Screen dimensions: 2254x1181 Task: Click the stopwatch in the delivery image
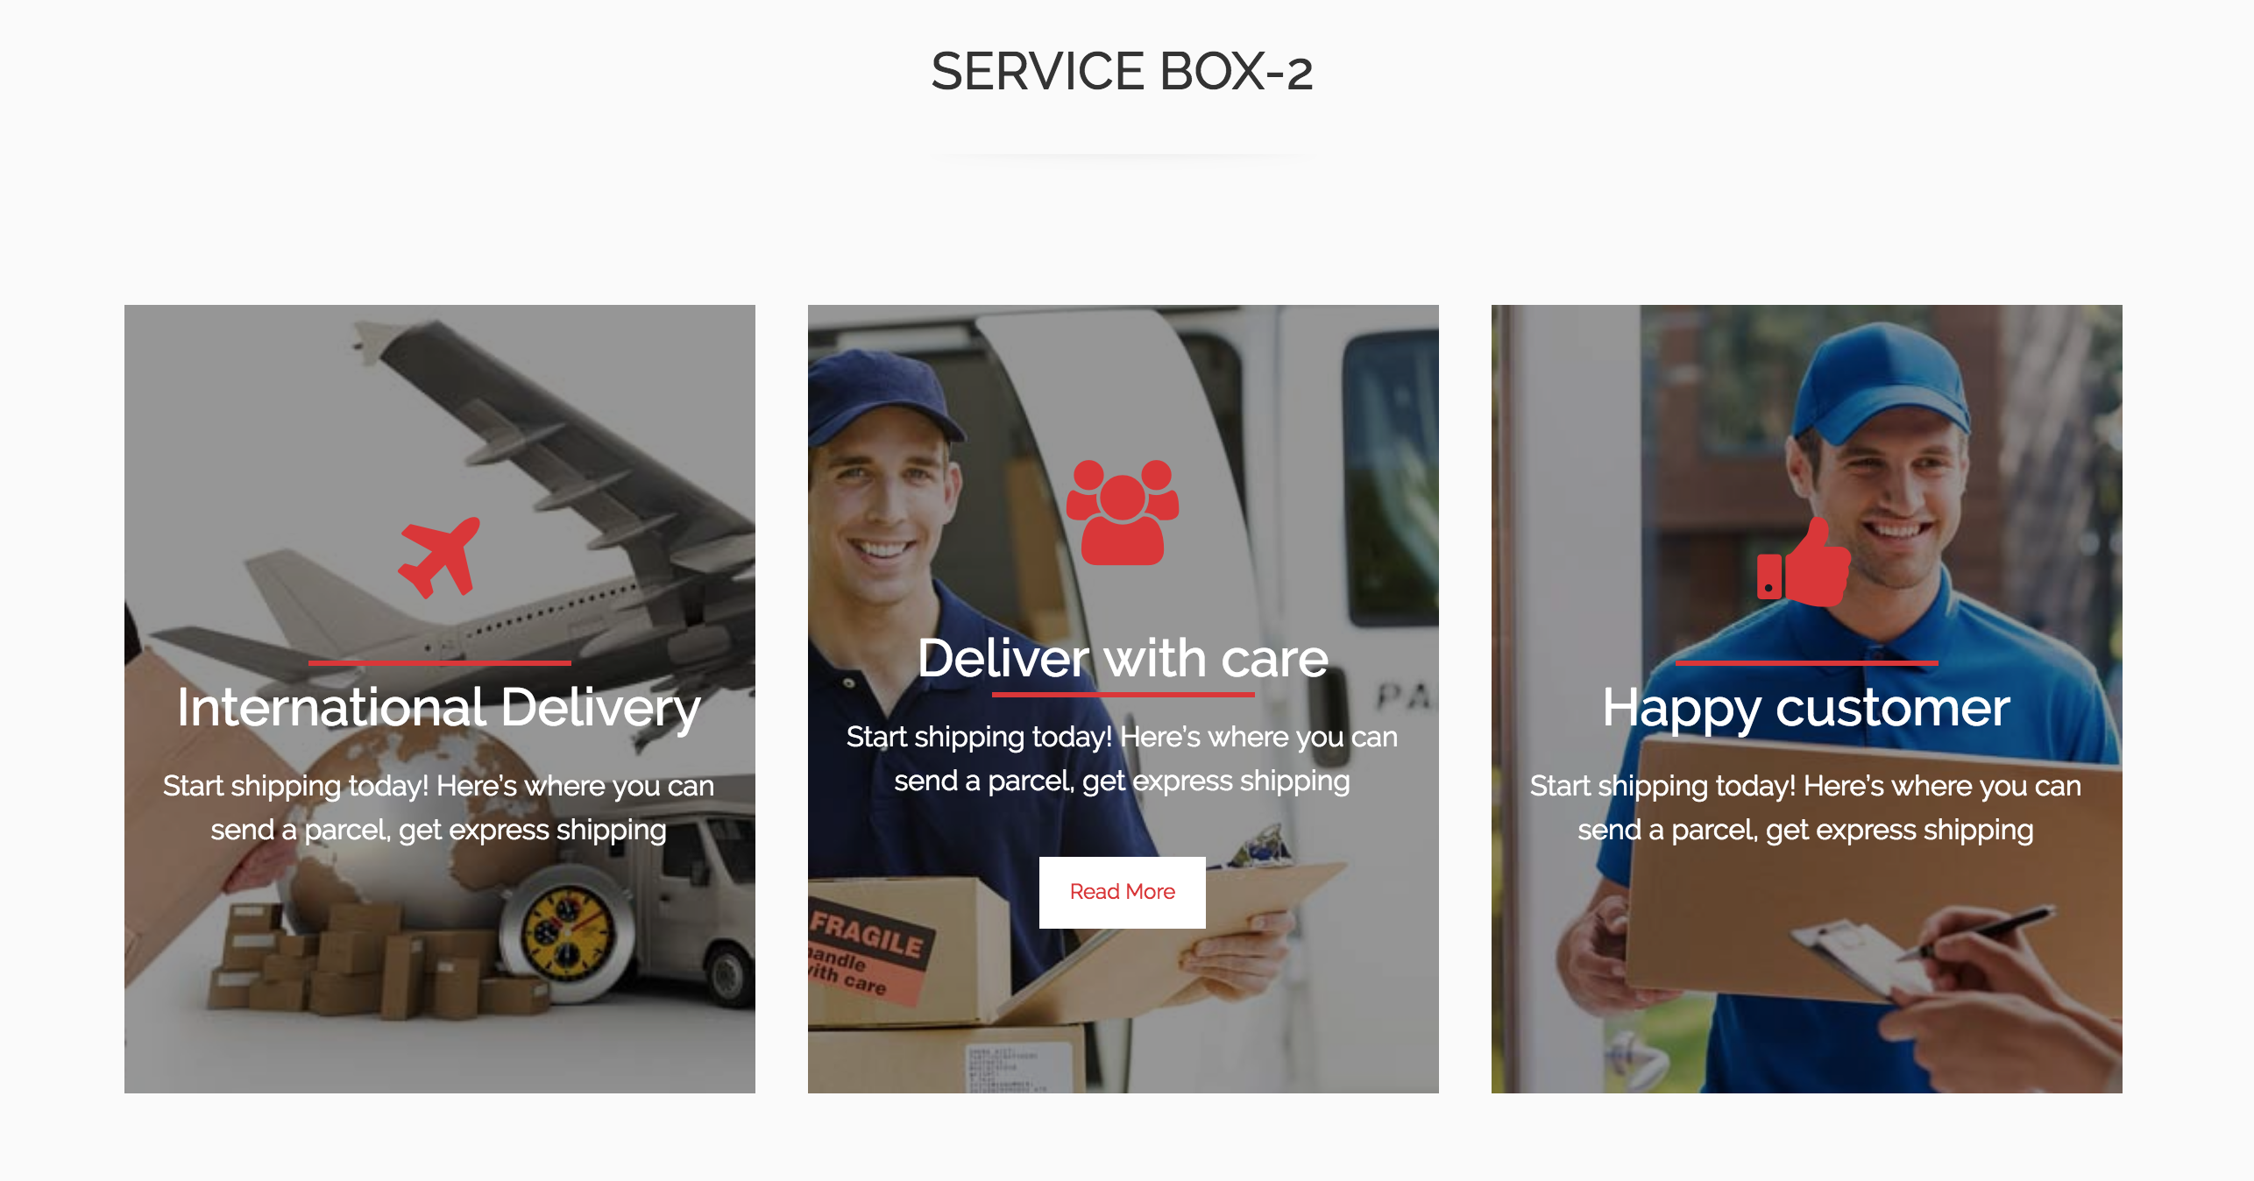click(x=568, y=937)
